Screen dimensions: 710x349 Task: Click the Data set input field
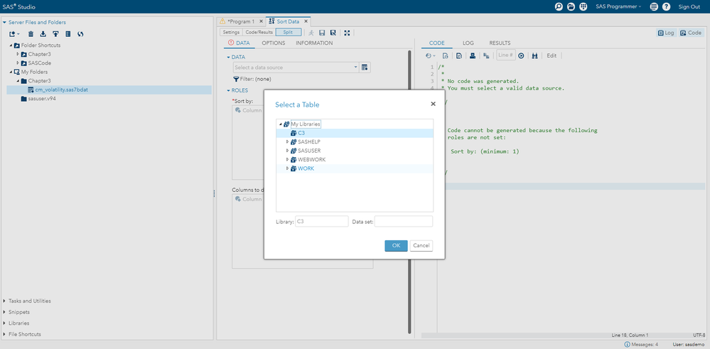[403, 222]
